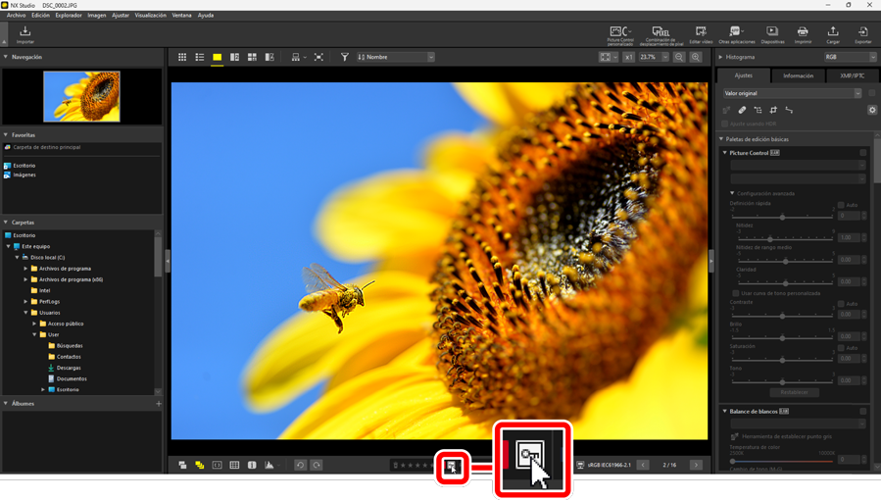This screenshot has height=500, width=881.
Task: Click the filter funnel icon
Action: coord(345,58)
